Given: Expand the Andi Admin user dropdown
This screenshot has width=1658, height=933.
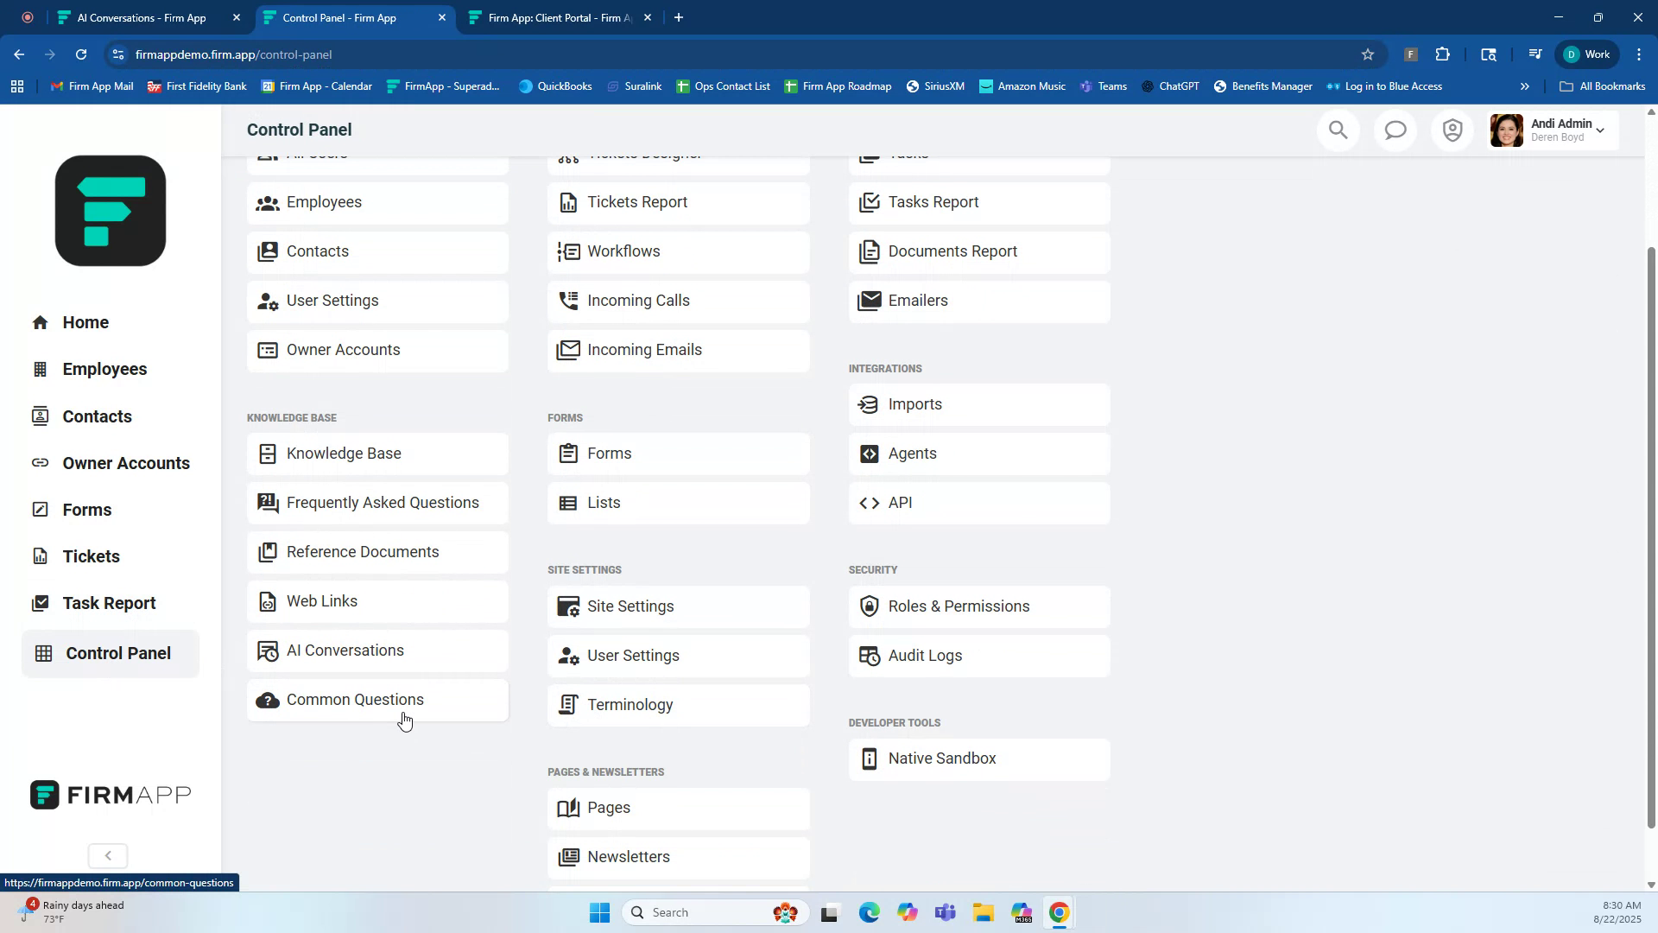Looking at the screenshot, I should pyautogui.click(x=1599, y=130).
